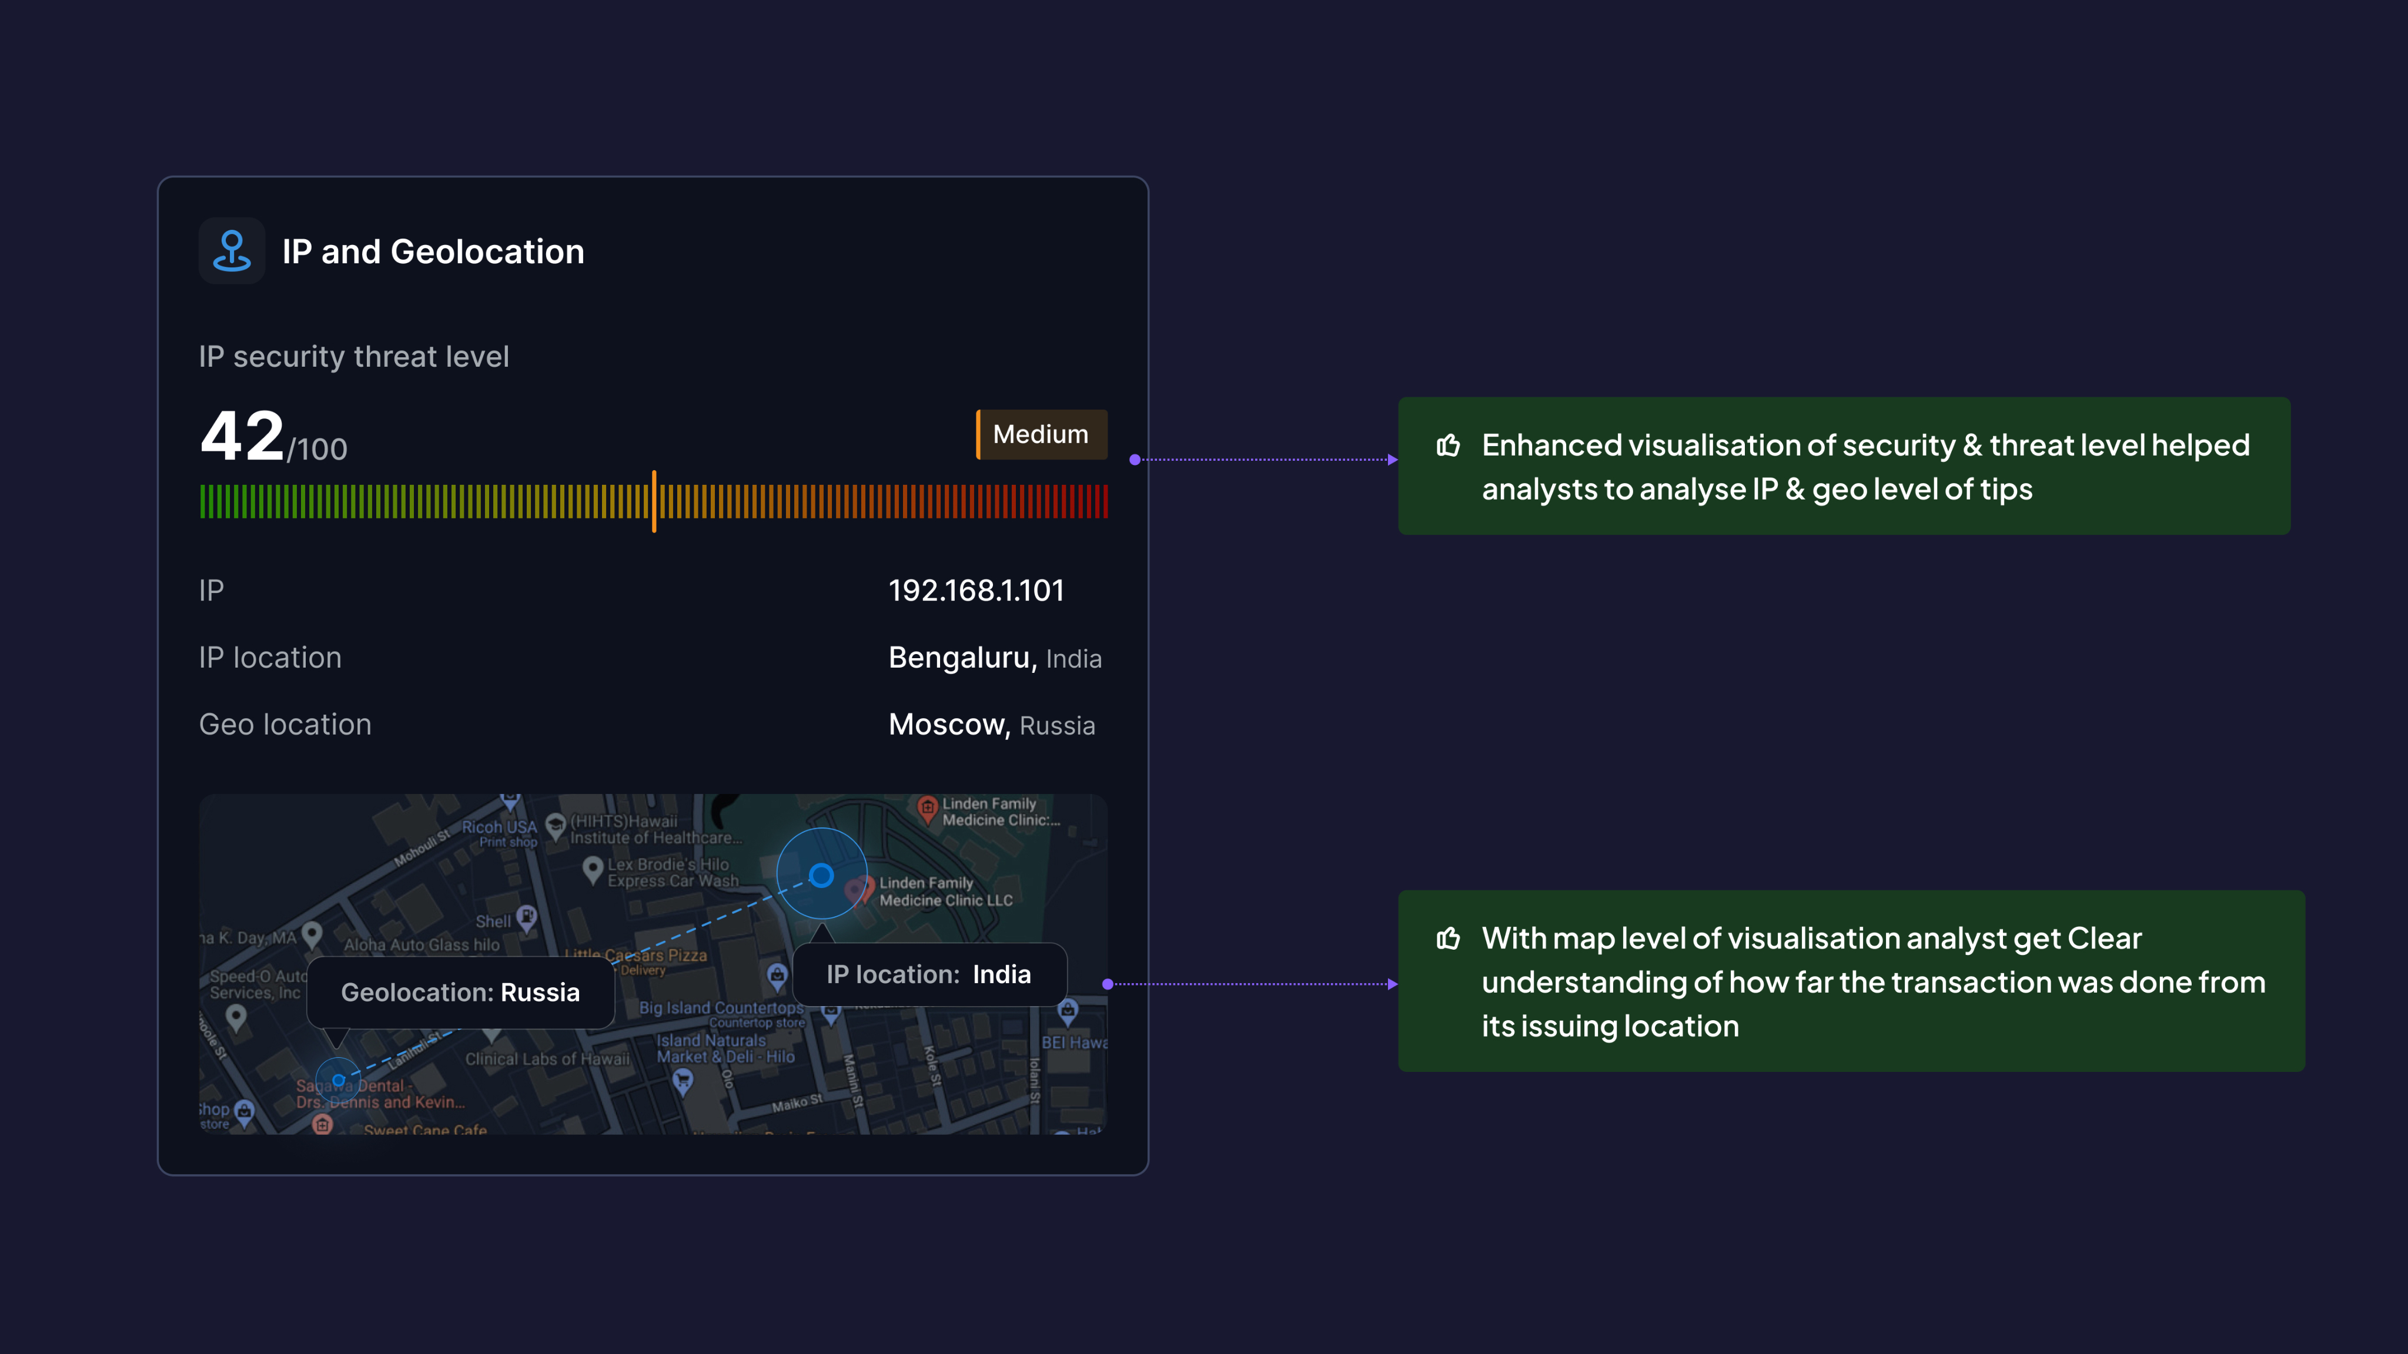Click the HIHTS Hawaii Institute graduation cap pin
Viewport: 2408px width, 1354px height.
click(x=555, y=824)
